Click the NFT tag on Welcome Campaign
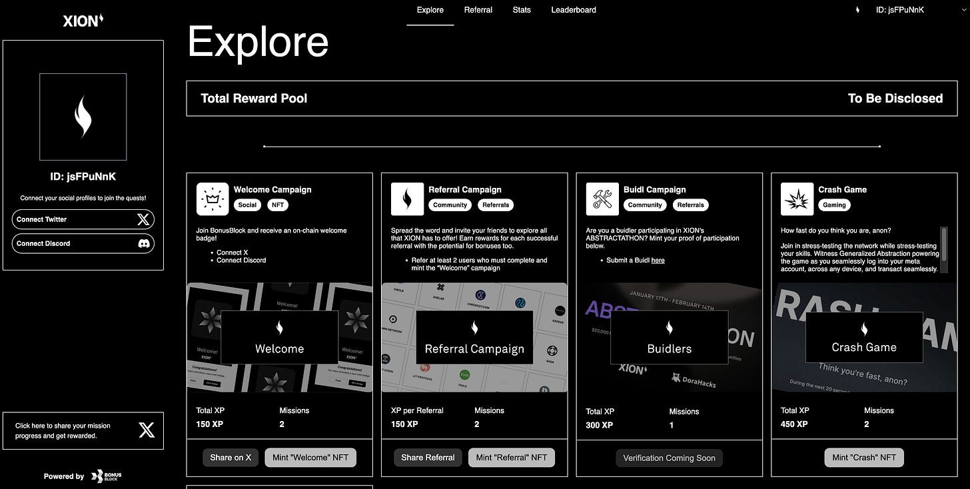970x489 pixels. pos(278,205)
